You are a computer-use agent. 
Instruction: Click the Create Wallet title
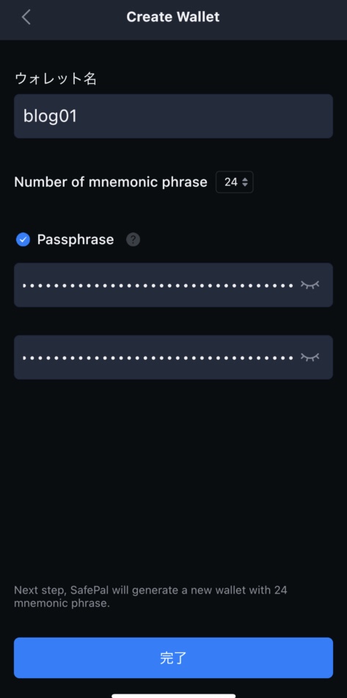click(173, 17)
